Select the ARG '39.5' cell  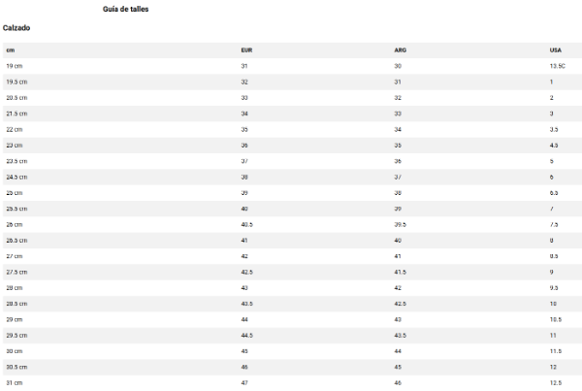pyautogui.click(x=400, y=224)
